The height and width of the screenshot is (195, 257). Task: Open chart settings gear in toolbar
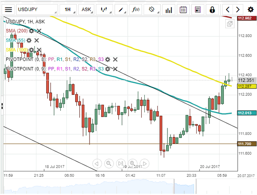click(251, 10)
